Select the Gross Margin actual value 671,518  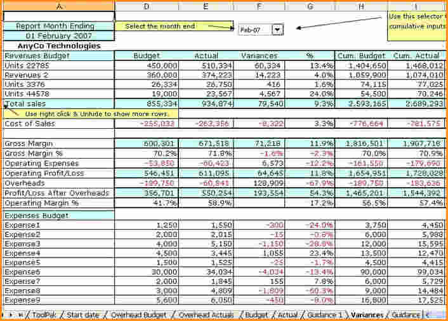(x=206, y=143)
